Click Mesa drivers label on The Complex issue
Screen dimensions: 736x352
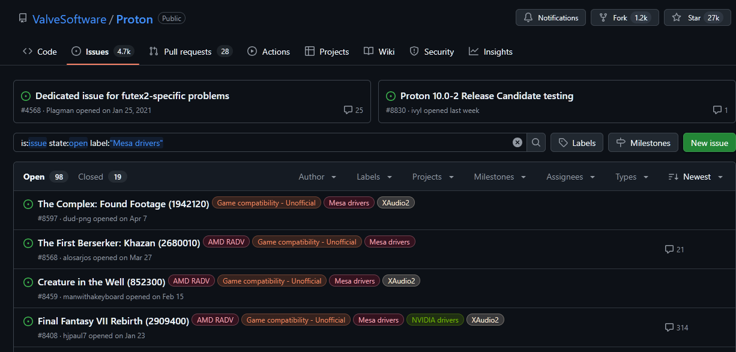point(349,203)
